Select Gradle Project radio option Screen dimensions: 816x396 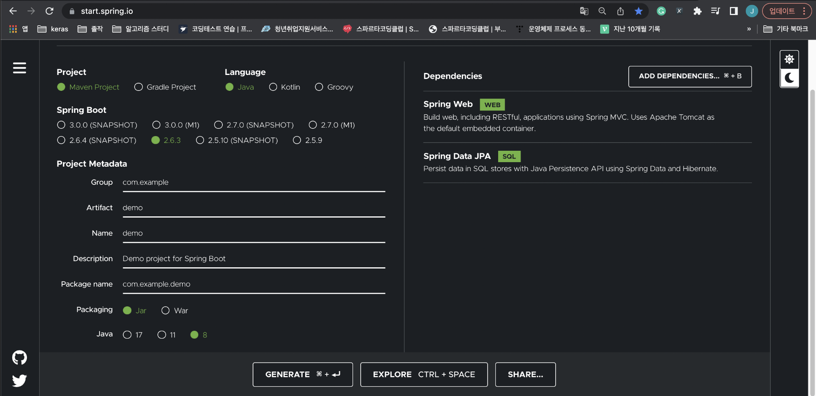point(165,87)
